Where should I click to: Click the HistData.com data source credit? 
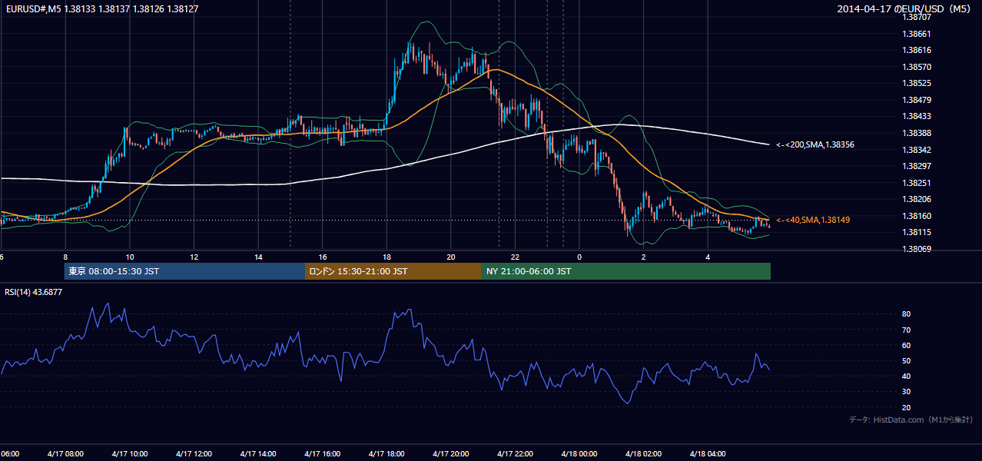(911, 420)
